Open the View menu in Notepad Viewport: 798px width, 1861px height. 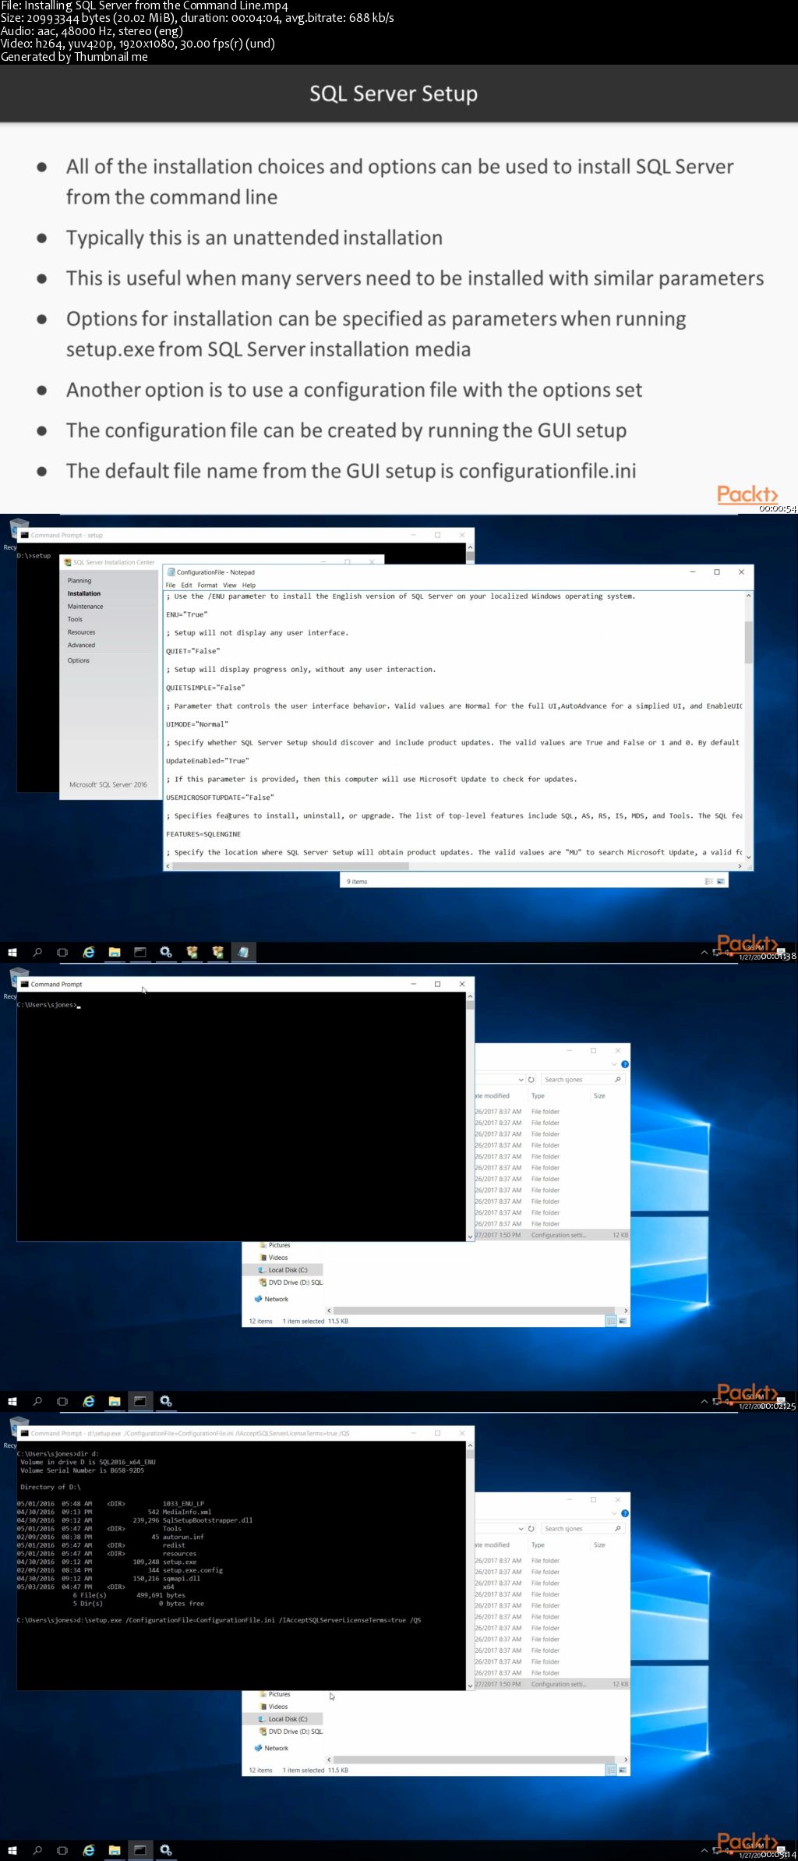(x=230, y=585)
